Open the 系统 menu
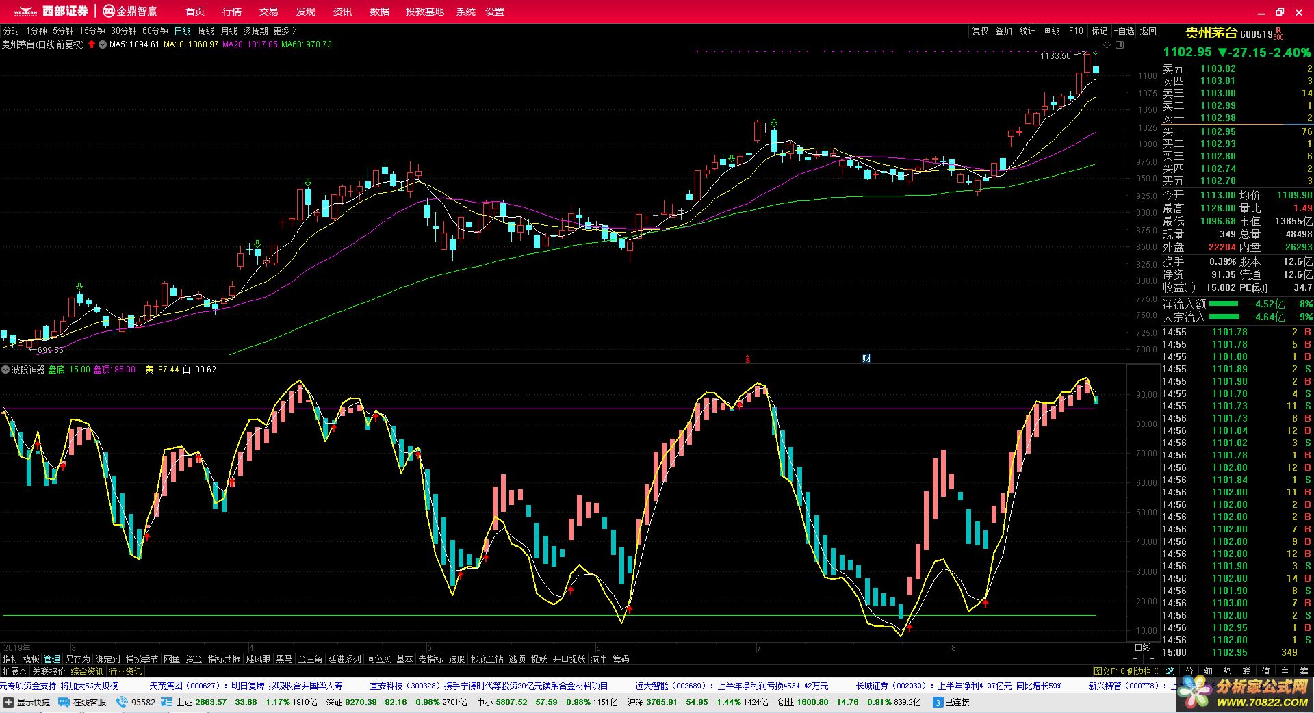Screen dimensions: 1314x713 466,12
